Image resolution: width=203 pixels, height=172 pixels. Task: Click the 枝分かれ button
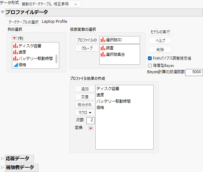[85, 105]
